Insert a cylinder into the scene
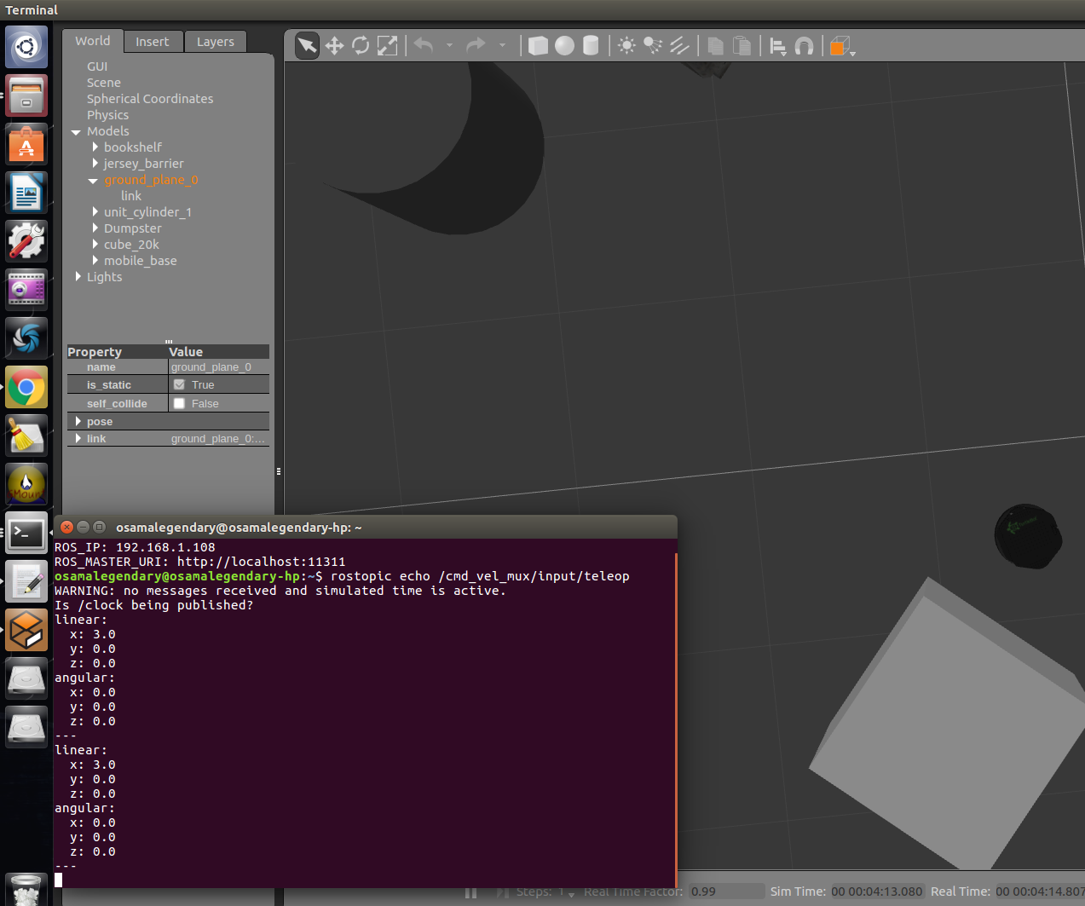Image resolution: width=1085 pixels, height=906 pixels. click(x=590, y=45)
